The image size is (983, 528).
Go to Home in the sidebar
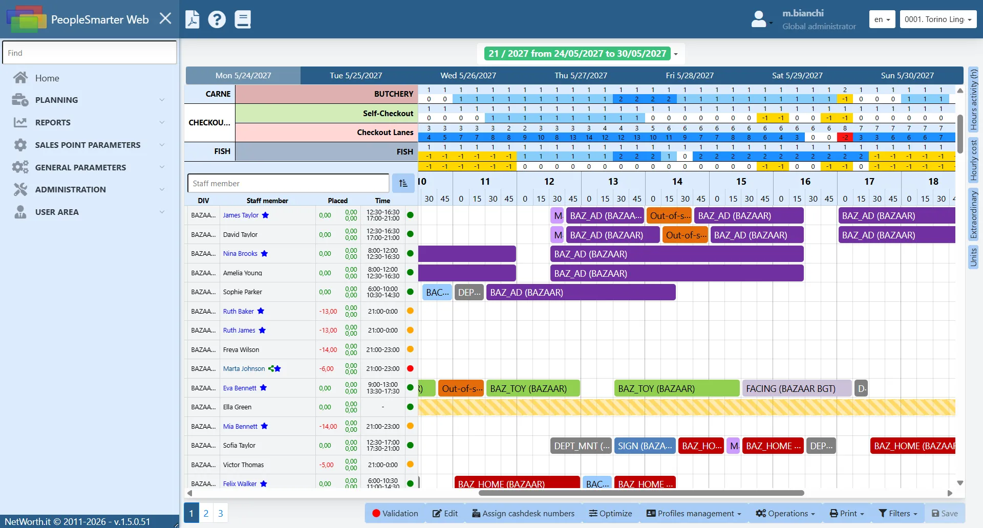click(47, 78)
